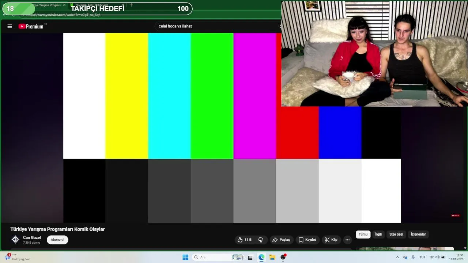Open the Windows Start menu
This screenshot has width=468, height=263.
click(185, 257)
